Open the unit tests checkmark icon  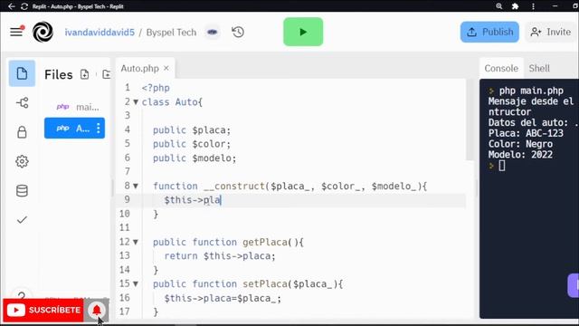click(22, 220)
